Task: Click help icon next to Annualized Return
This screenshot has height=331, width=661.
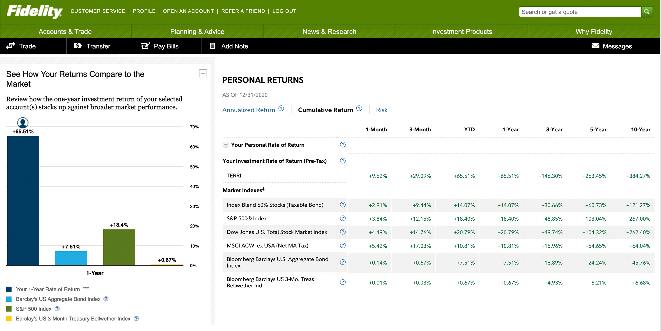Action: click(x=281, y=108)
